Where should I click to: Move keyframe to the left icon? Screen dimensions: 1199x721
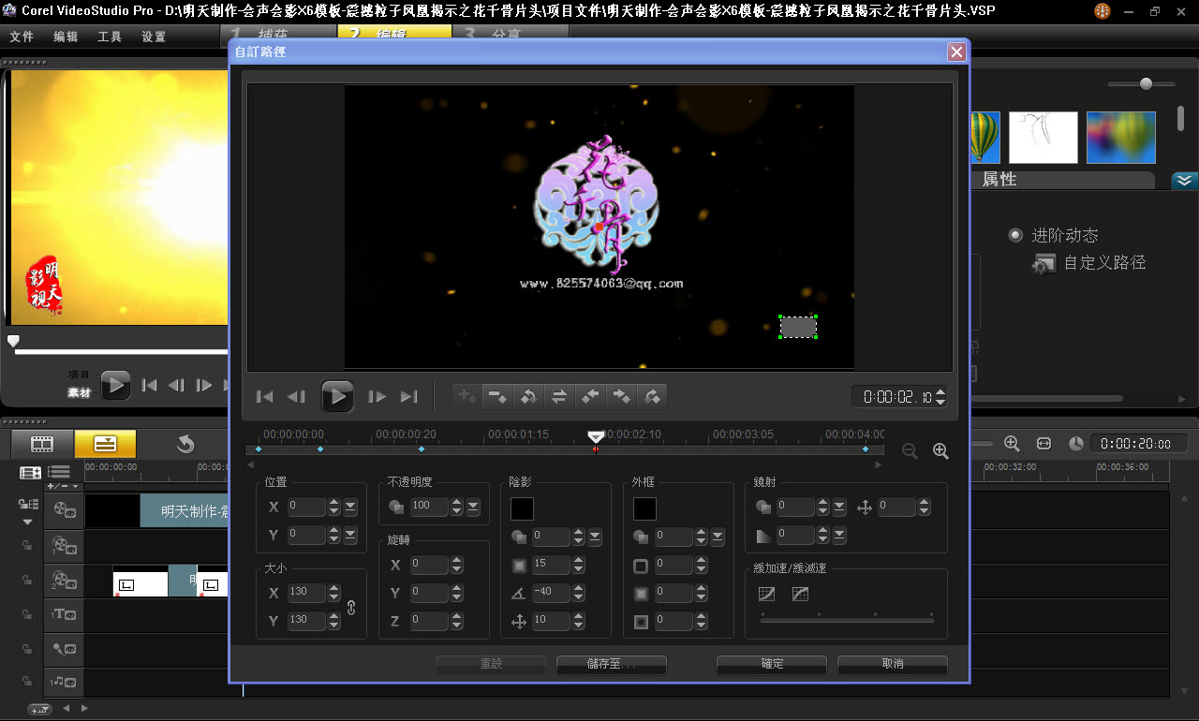pos(590,396)
